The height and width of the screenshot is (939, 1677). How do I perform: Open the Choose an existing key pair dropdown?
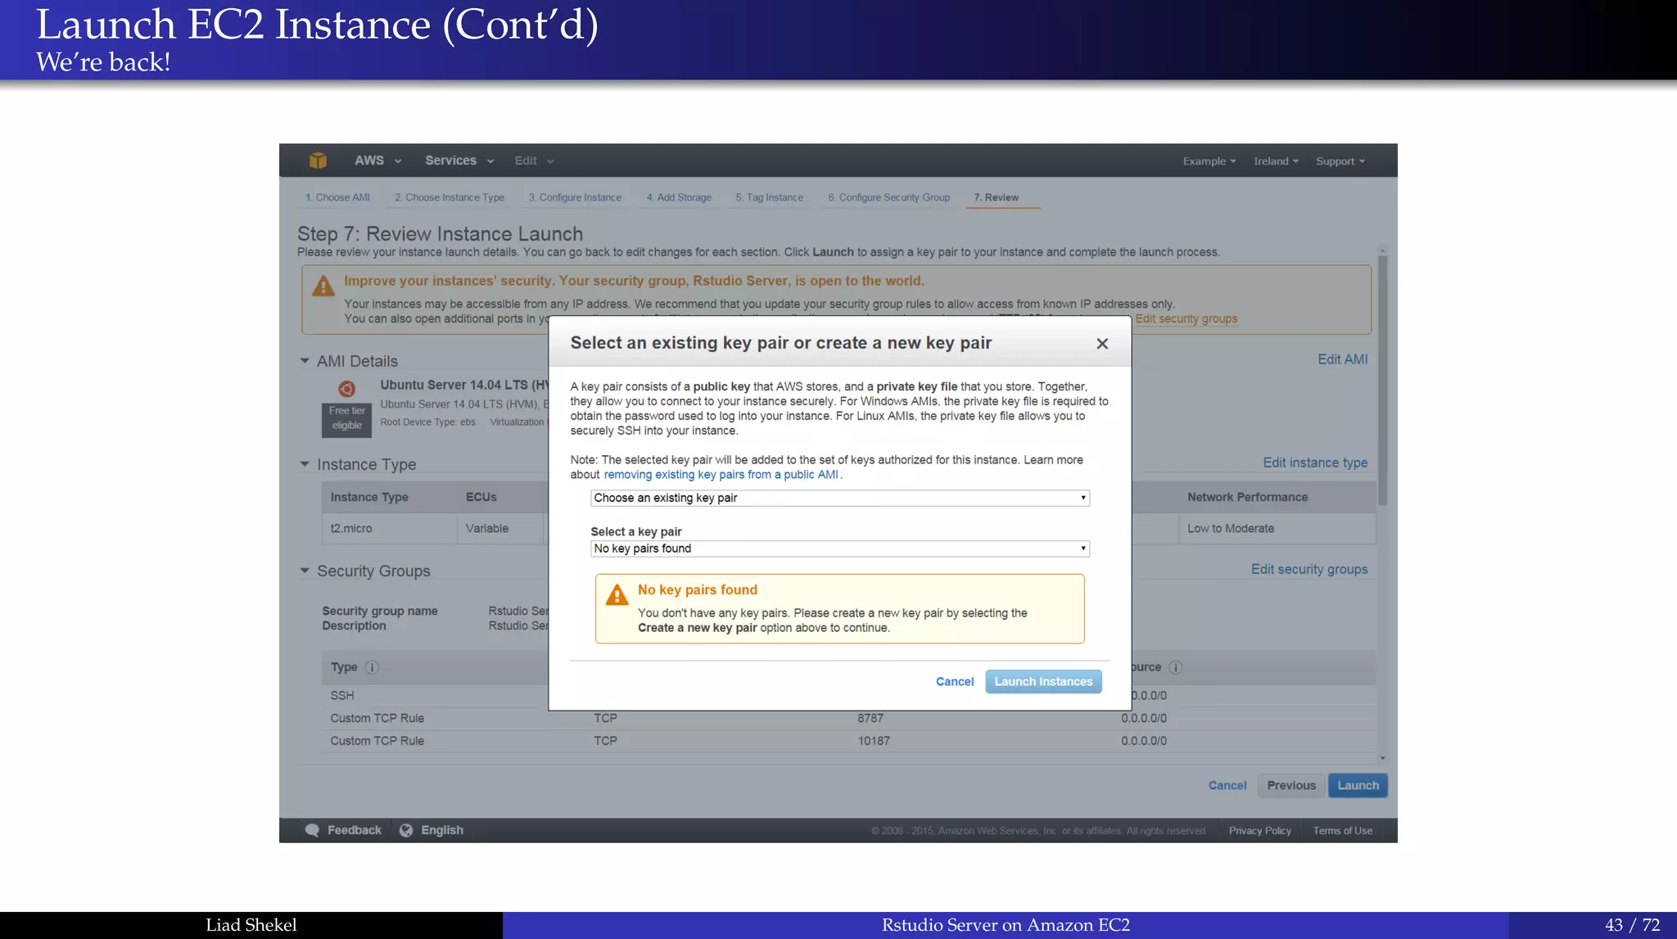840,498
